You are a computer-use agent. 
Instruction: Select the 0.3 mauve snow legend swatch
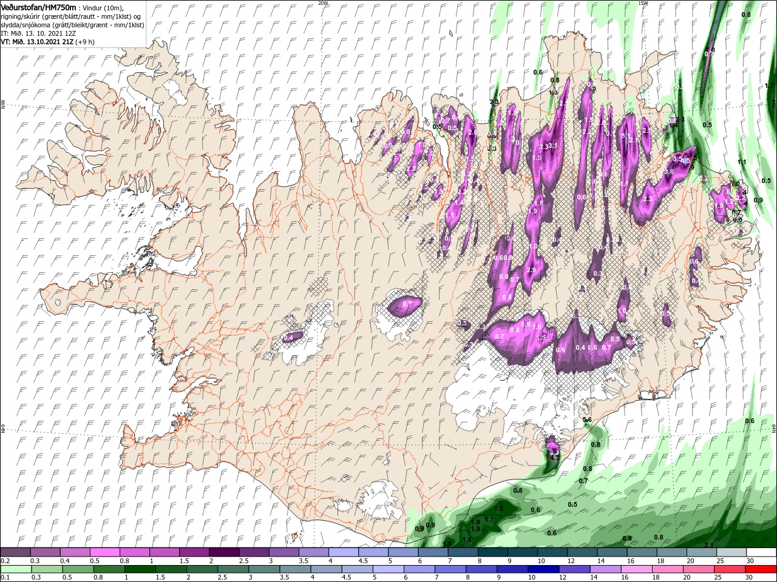click(x=45, y=552)
